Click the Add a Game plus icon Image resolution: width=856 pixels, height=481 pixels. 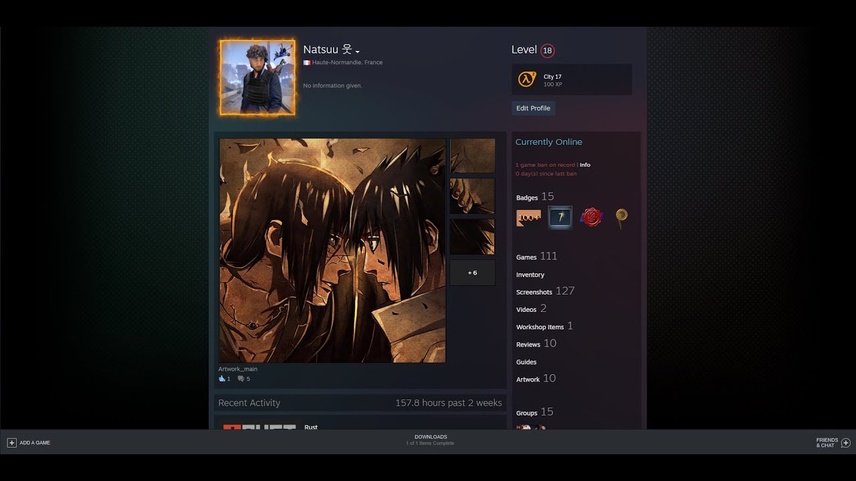click(11, 442)
